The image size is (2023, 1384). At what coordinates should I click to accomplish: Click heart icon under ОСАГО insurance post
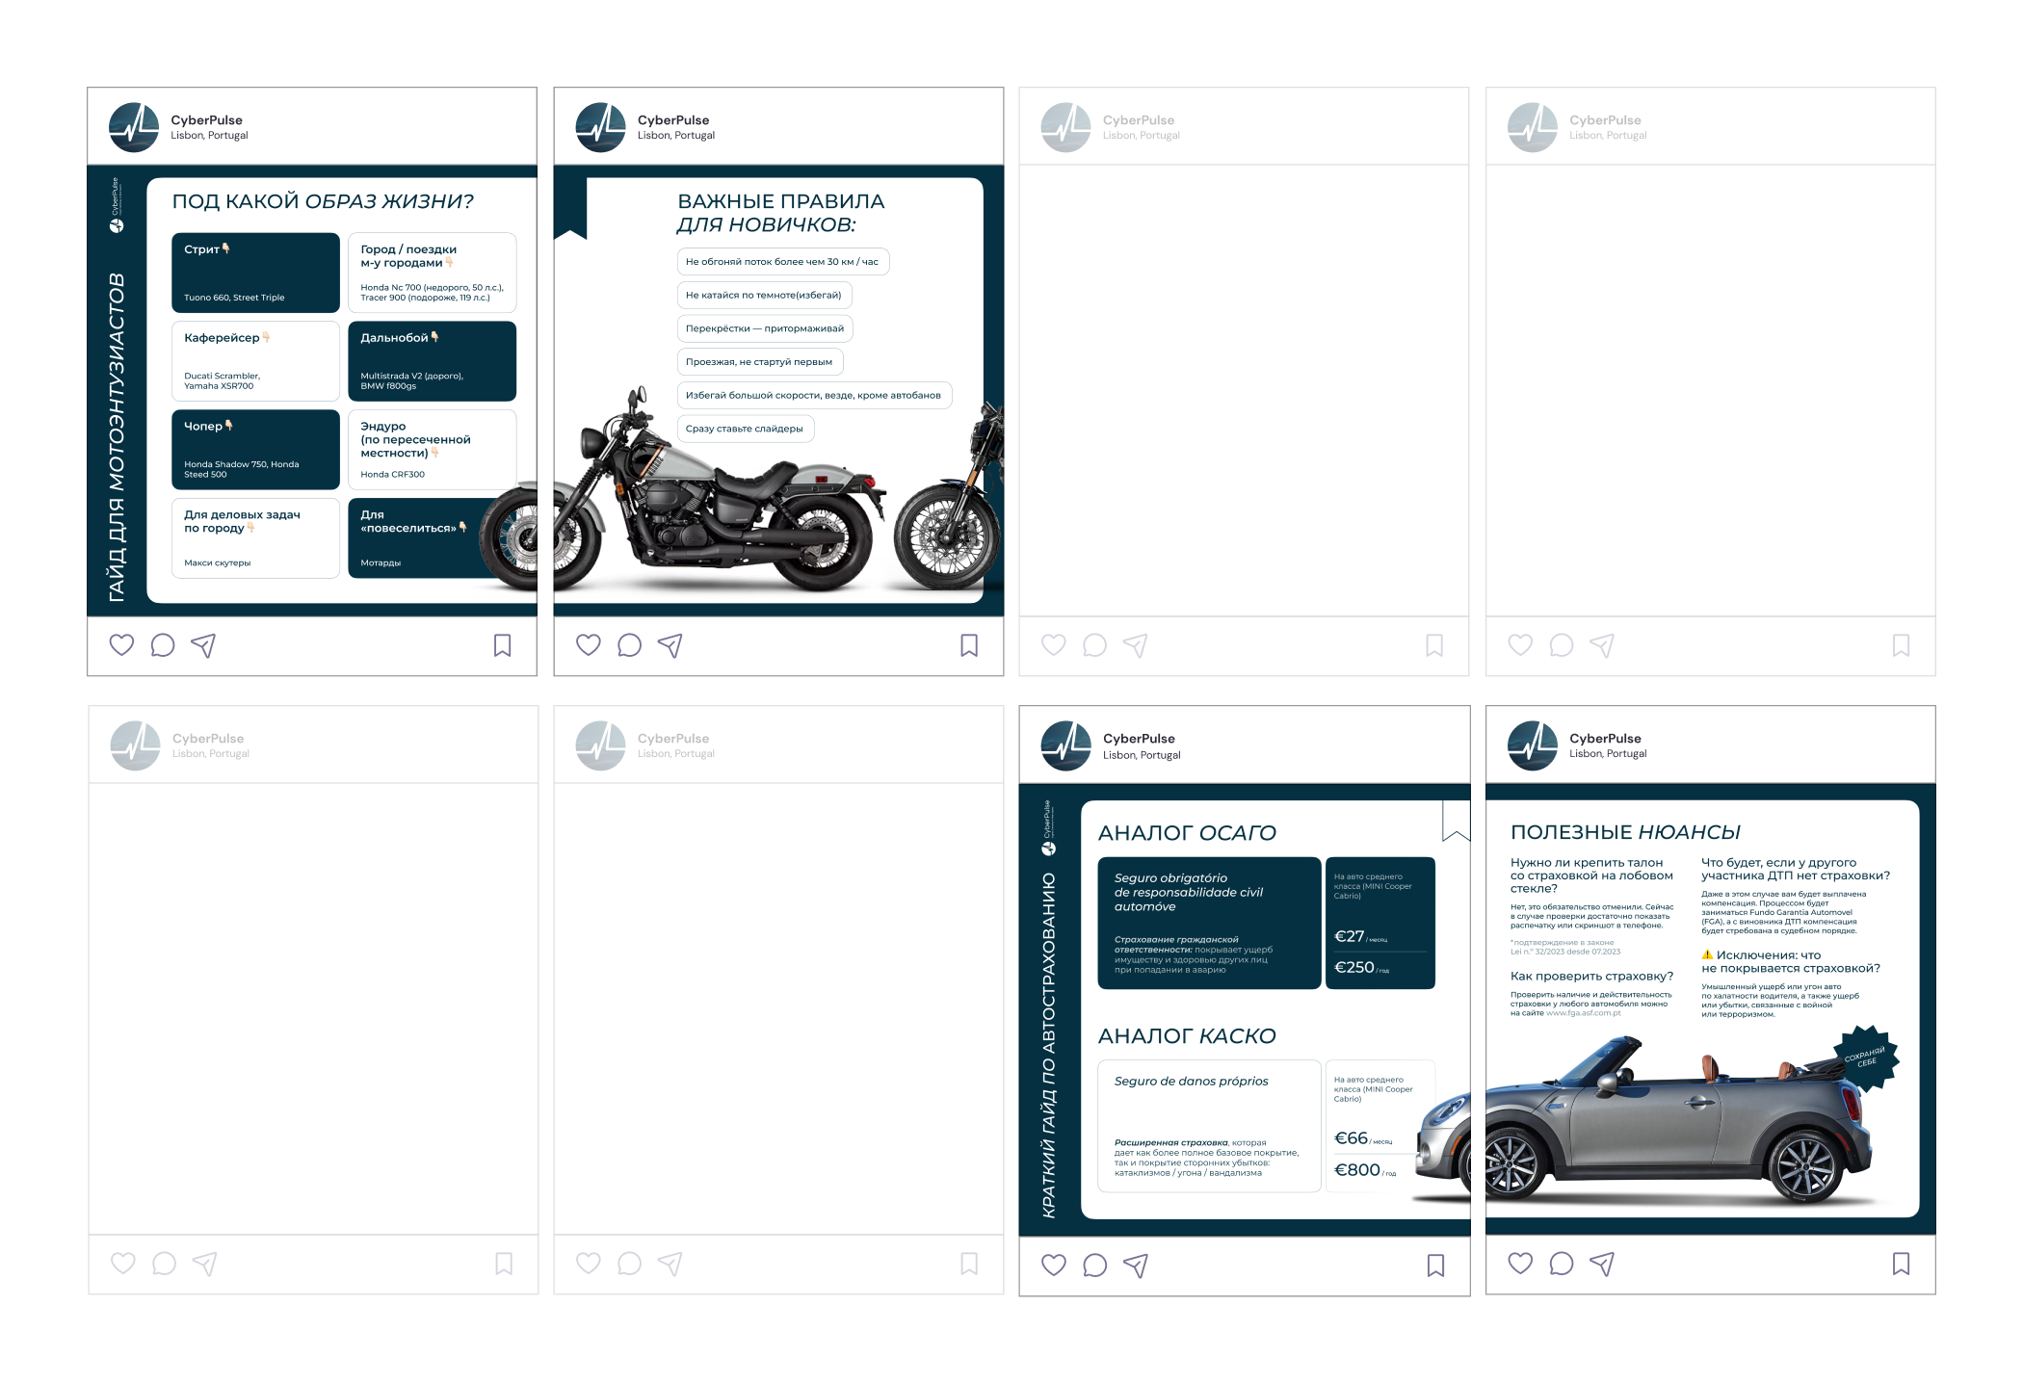click(x=1054, y=1265)
